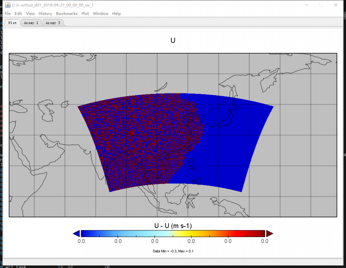This screenshot has width=346, height=268.
Task: Expand the View menu
Action: pos(30,13)
